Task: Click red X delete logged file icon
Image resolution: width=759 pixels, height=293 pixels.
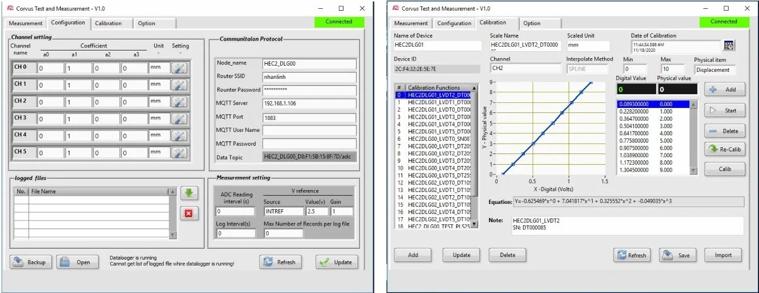Action: click(187, 213)
